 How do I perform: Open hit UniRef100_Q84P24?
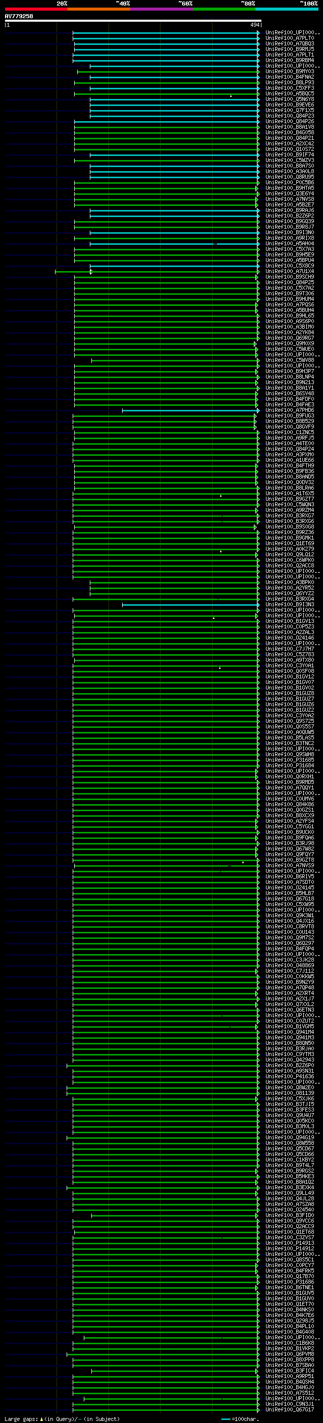(x=289, y=449)
